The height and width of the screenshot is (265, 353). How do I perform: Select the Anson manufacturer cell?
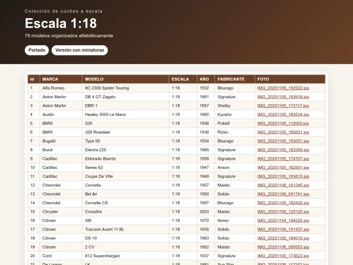[x=235, y=168]
